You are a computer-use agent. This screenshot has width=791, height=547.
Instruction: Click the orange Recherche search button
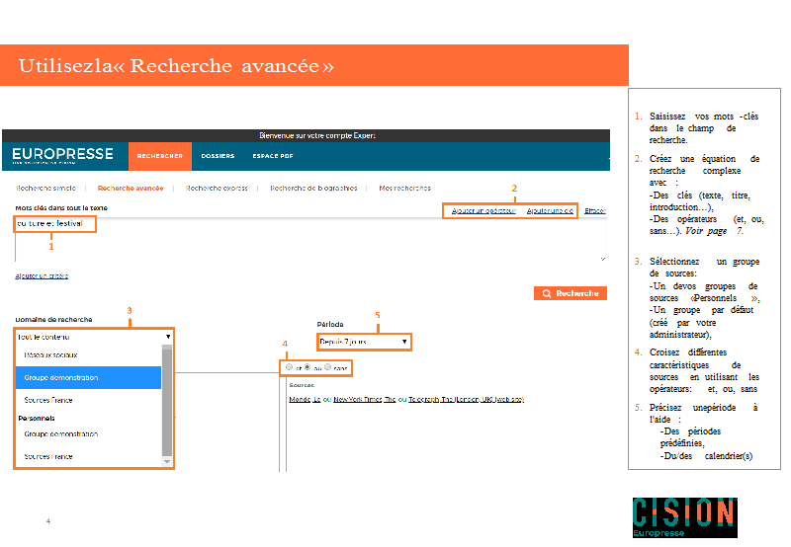pos(571,293)
